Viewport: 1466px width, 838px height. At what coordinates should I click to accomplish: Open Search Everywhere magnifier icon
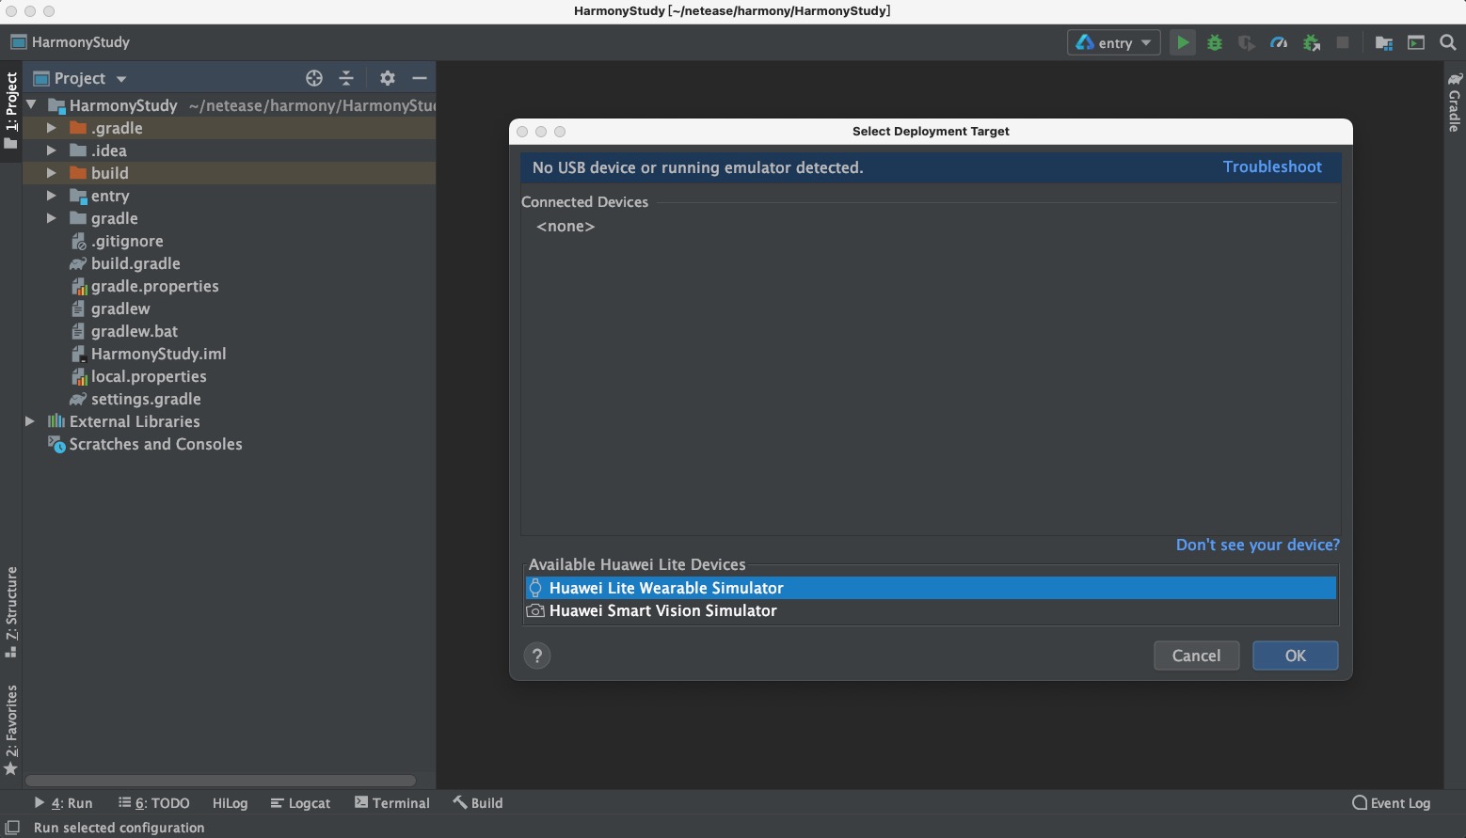[1448, 42]
